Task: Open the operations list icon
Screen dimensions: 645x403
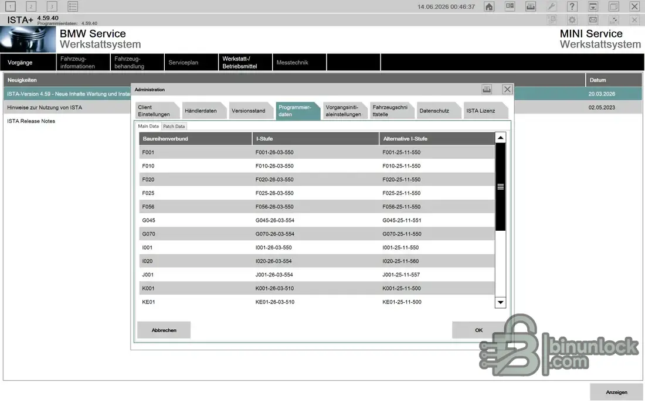Action: pos(72,6)
